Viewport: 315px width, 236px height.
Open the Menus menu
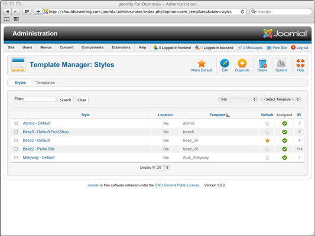tap(46, 47)
